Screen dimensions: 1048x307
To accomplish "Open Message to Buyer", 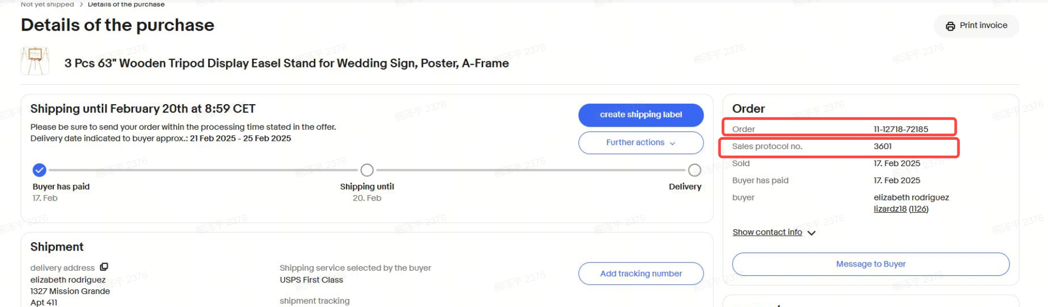I will [871, 264].
